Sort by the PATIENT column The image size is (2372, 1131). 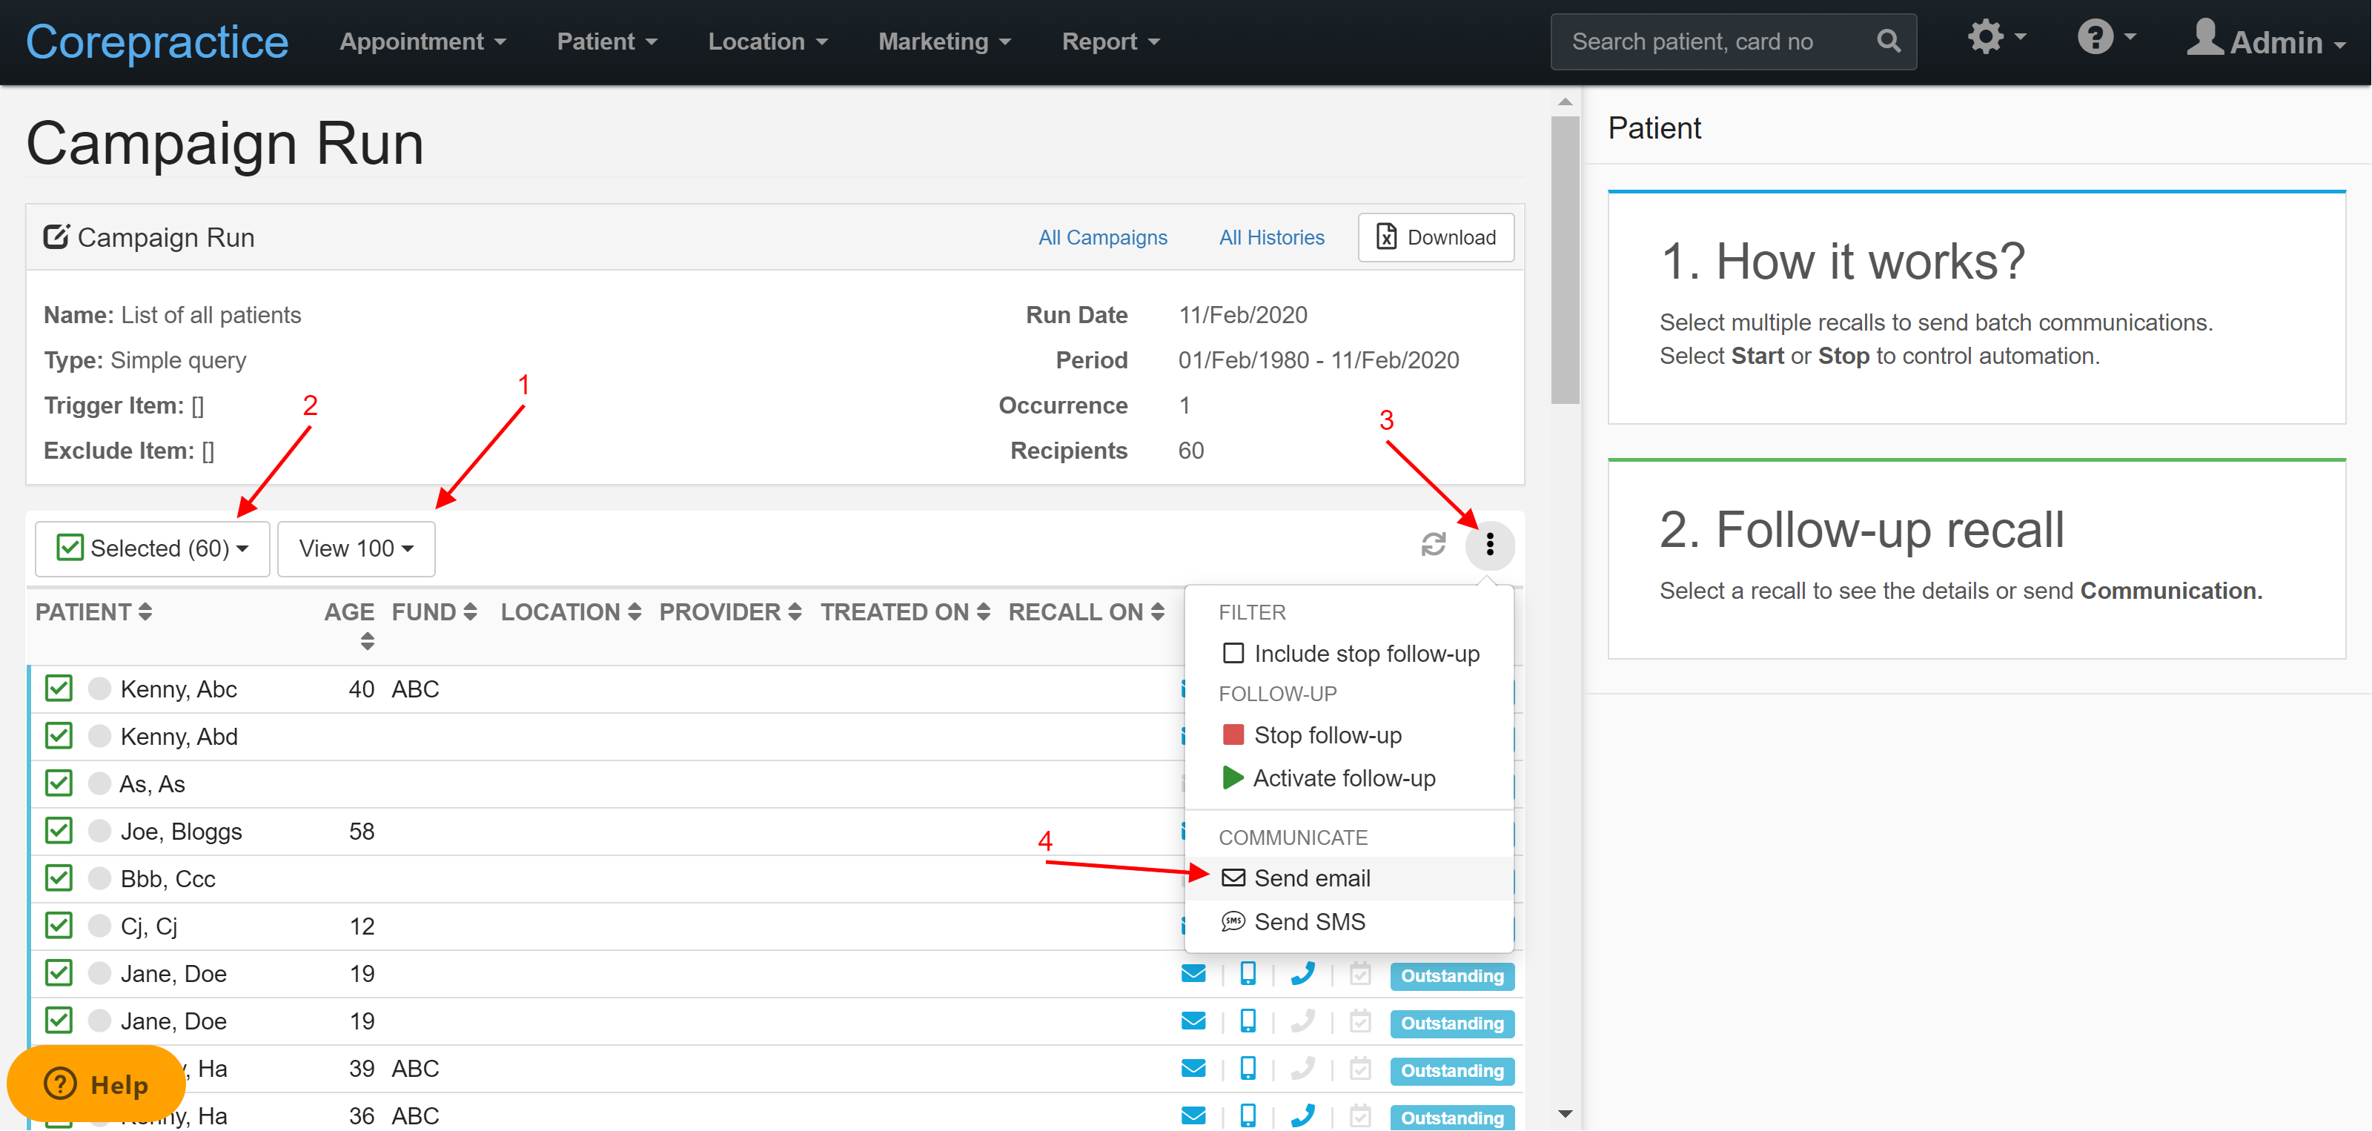(x=93, y=612)
